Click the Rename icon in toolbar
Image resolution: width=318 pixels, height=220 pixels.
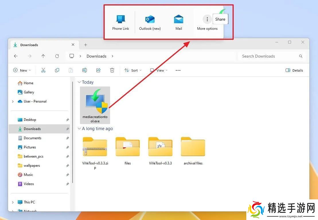(85, 70)
